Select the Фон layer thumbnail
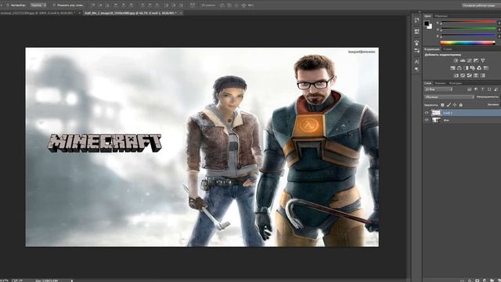 436,120
